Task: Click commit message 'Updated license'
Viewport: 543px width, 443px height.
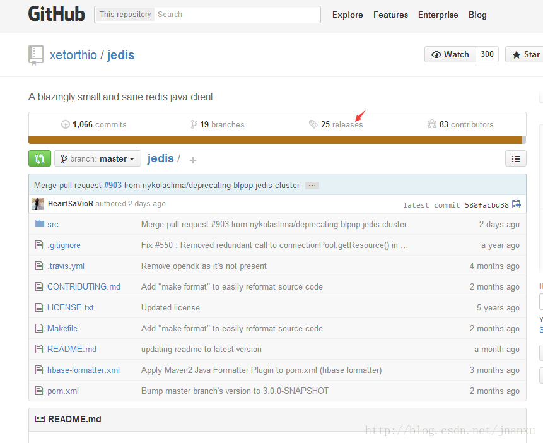Action: tap(170, 307)
